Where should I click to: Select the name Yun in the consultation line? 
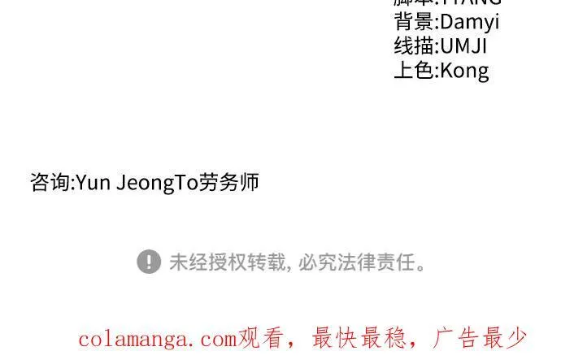[93, 182]
